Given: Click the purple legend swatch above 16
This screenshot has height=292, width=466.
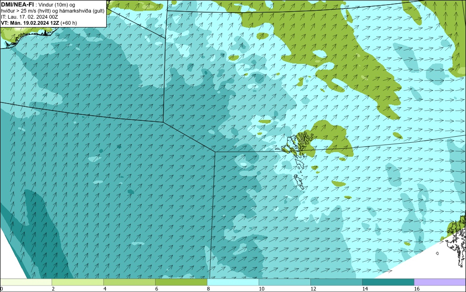Looking at the screenshot, I should [440, 282].
